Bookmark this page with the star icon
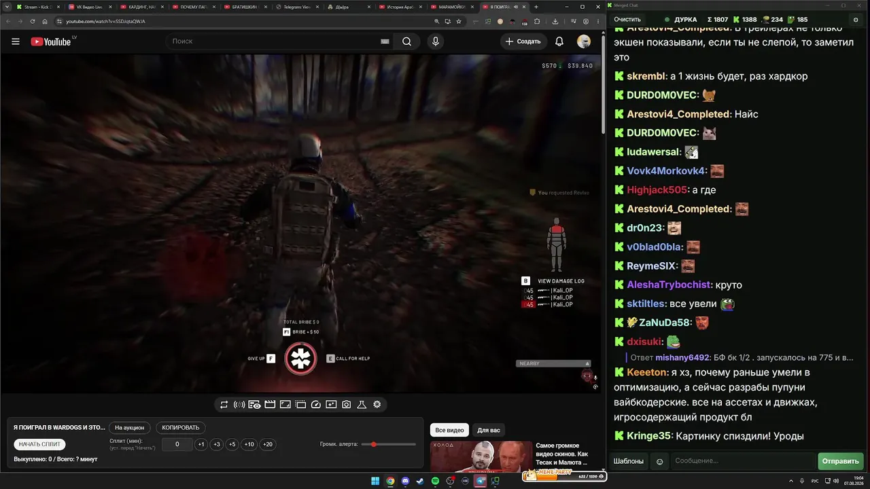 coord(459,21)
